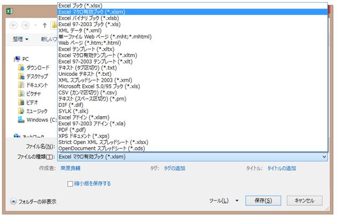Choose 単一ファイル Web ページ (*.mht) format
Viewport: 338px width, 216px height.
click(x=193, y=37)
